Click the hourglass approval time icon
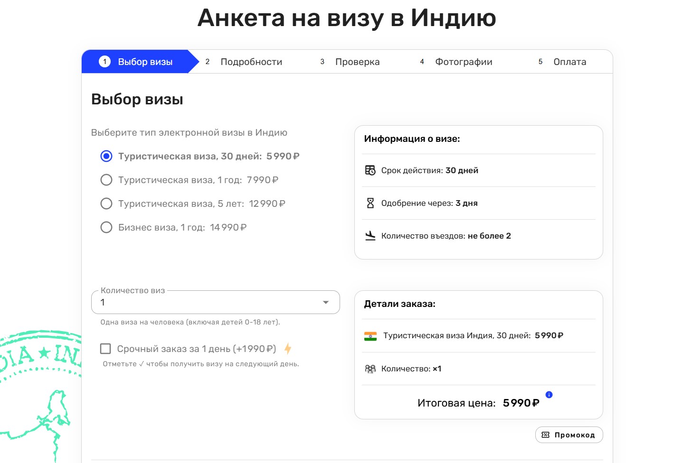 [370, 203]
